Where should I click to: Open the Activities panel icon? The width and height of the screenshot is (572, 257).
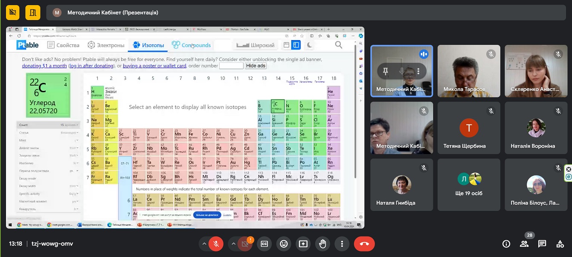click(x=560, y=244)
